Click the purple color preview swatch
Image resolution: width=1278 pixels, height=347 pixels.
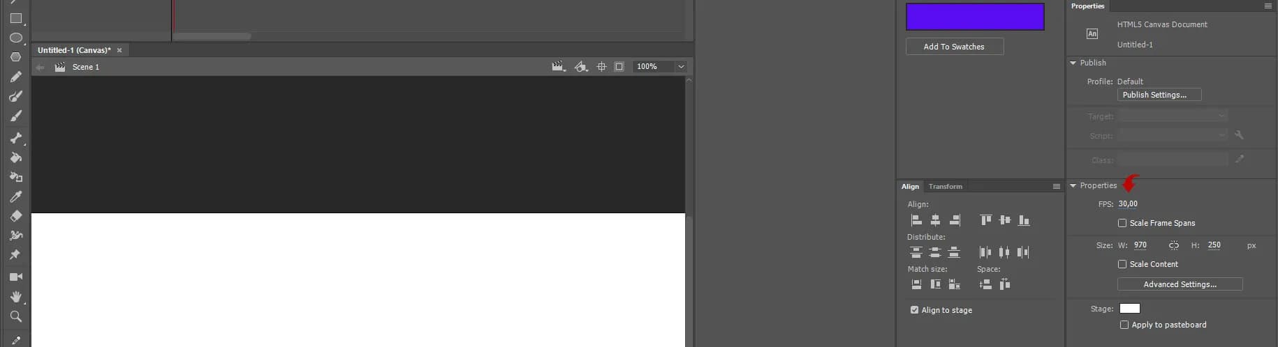tap(975, 17)
